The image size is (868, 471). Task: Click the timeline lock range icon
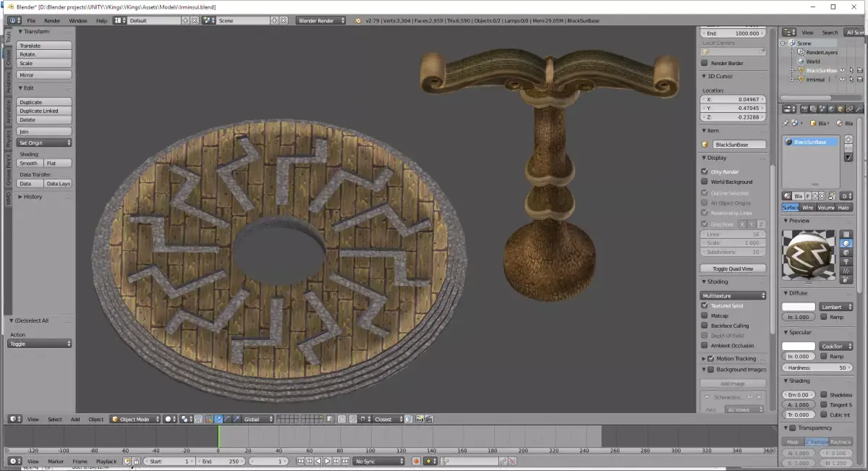(x=136, y=461)
